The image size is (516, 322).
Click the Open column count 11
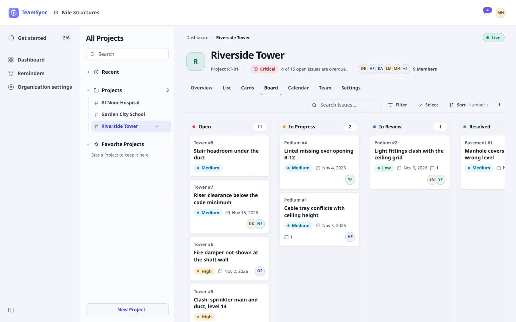pos(260,127)
